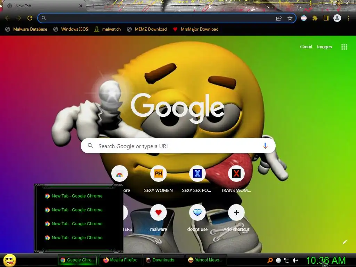Share this page icon in address bar
Image resolution: width=356 pixels, height=267 pixels.
tap(279, 18)
